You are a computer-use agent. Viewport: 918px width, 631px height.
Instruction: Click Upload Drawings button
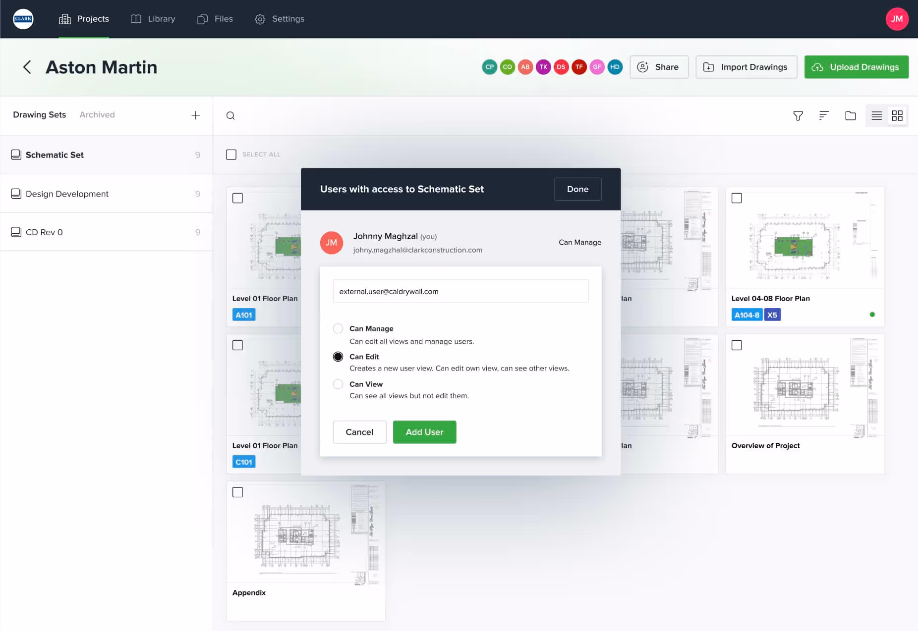(856, 67)
